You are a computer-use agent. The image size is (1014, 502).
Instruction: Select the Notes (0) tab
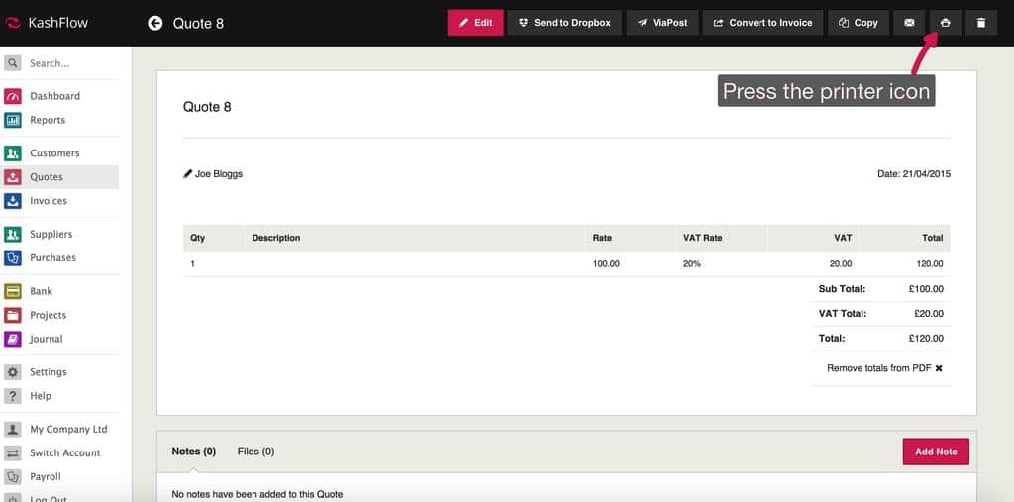click(193, 452)
